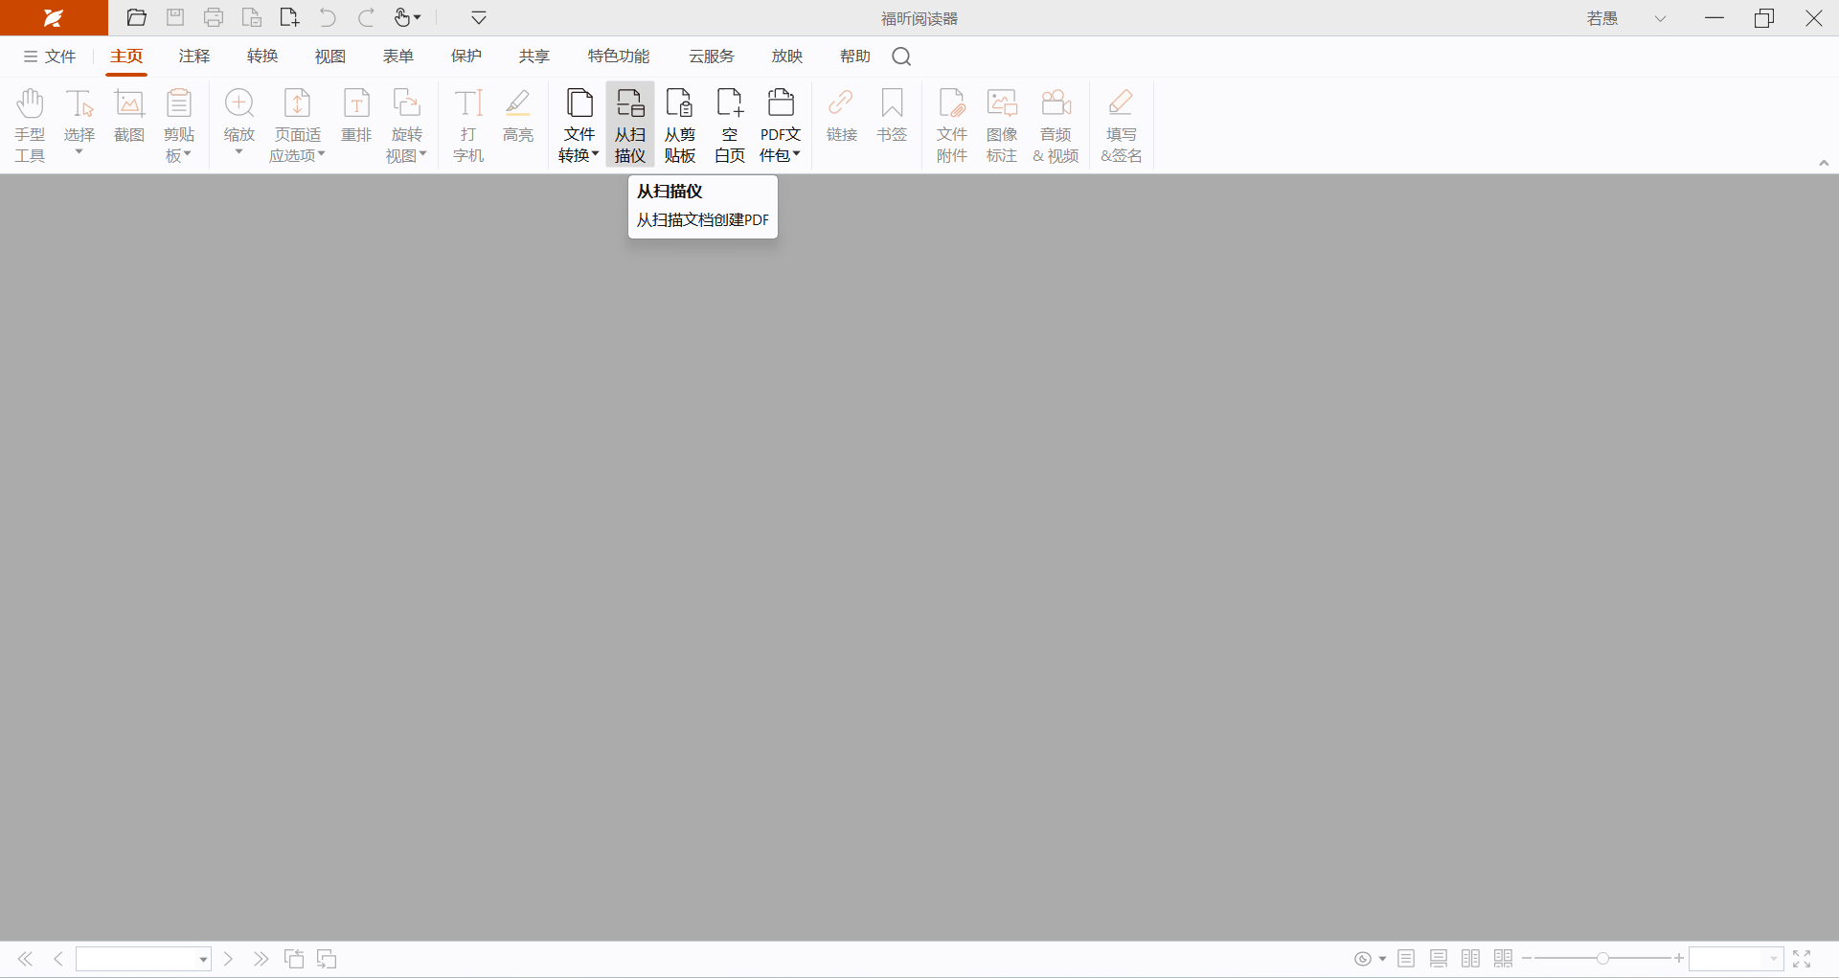Click the Undo arrow icon
Image resolution: width=1839 pixels, height=978 pixels.
(x=328, y=18)
